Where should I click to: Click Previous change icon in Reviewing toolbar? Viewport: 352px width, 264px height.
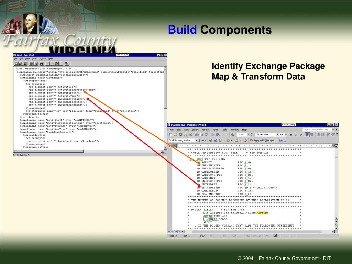click(x=211, y=140)
